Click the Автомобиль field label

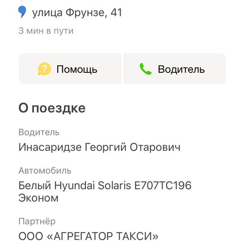pyautogui.click(x=45, y=170)
